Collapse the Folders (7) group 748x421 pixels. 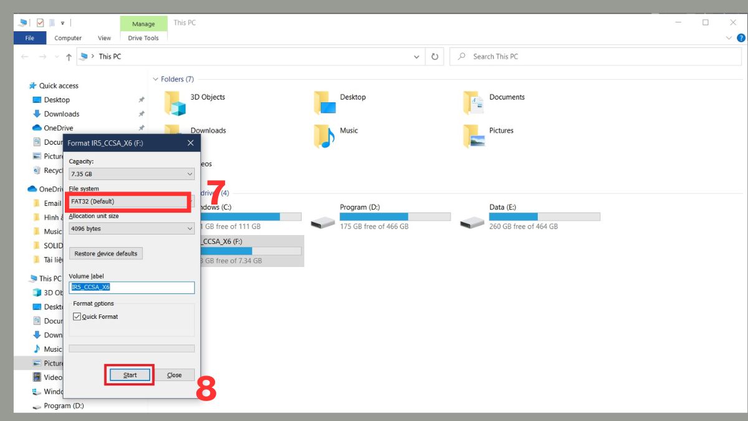point(155,79)
